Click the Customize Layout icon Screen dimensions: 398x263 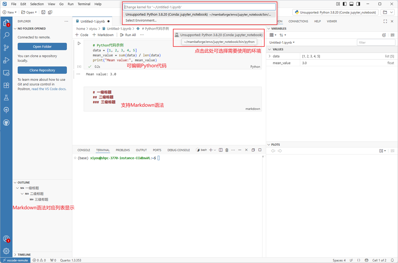pyautogui.click(x=338, y=4)
